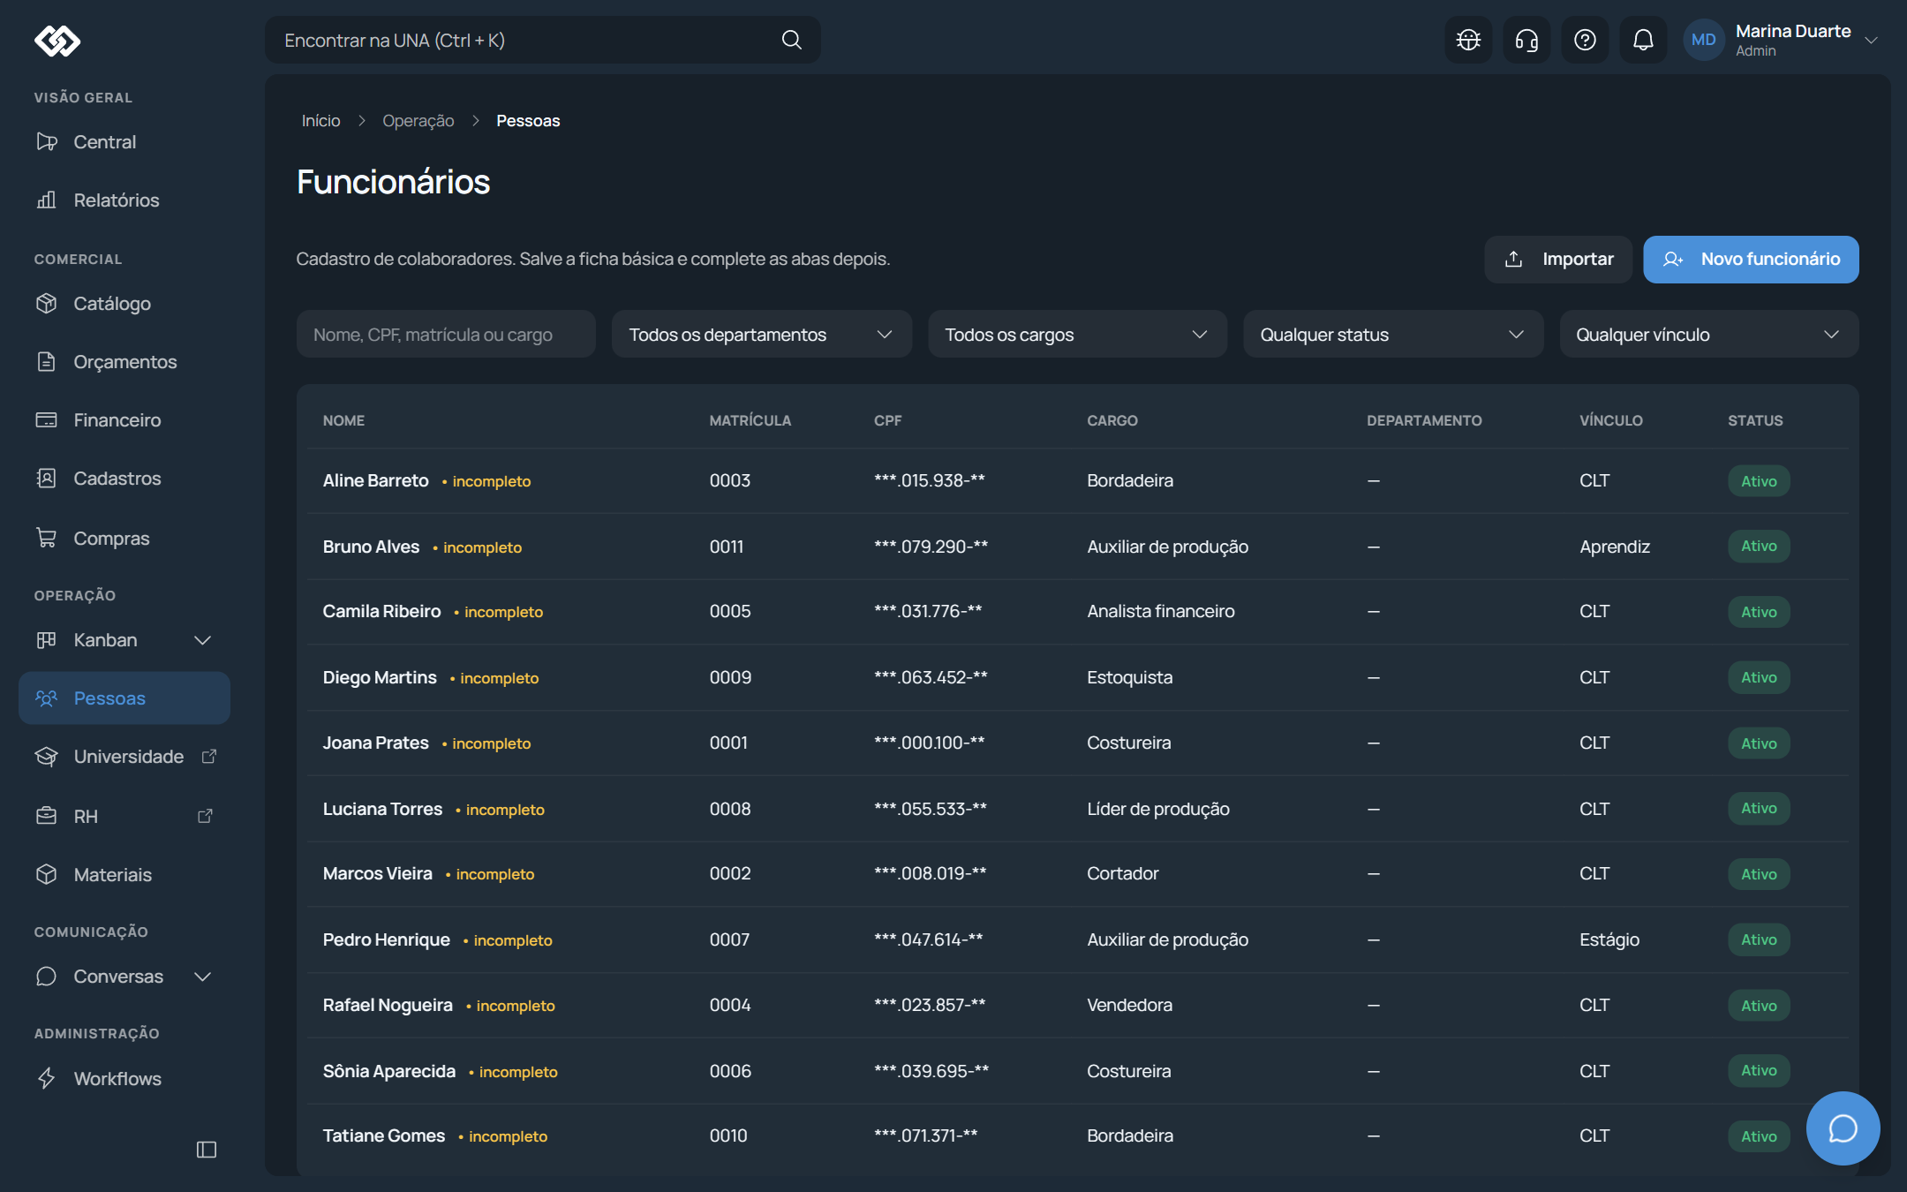Open the notifications bell
This screenshot has height=1192, width=1907.
point(1643,40)
